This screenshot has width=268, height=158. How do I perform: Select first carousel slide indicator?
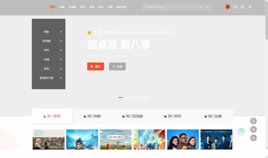(x=120, y=98)
